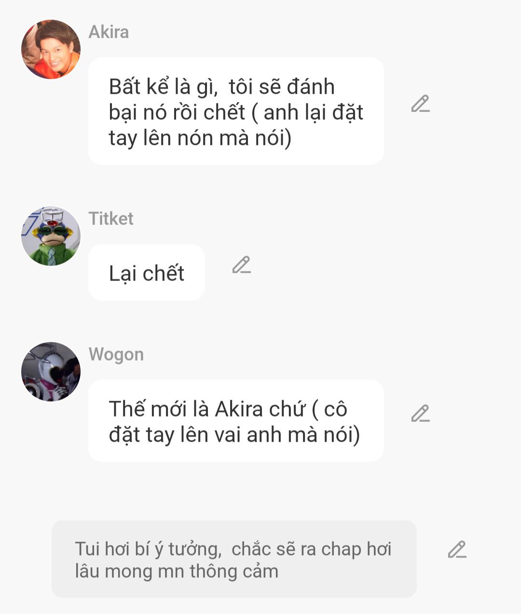Image resolution: width=521 pixels, height=614 pixels.
Task: Select the message bubble starting "Bất kể là gì"
Action: coord(236,111)
